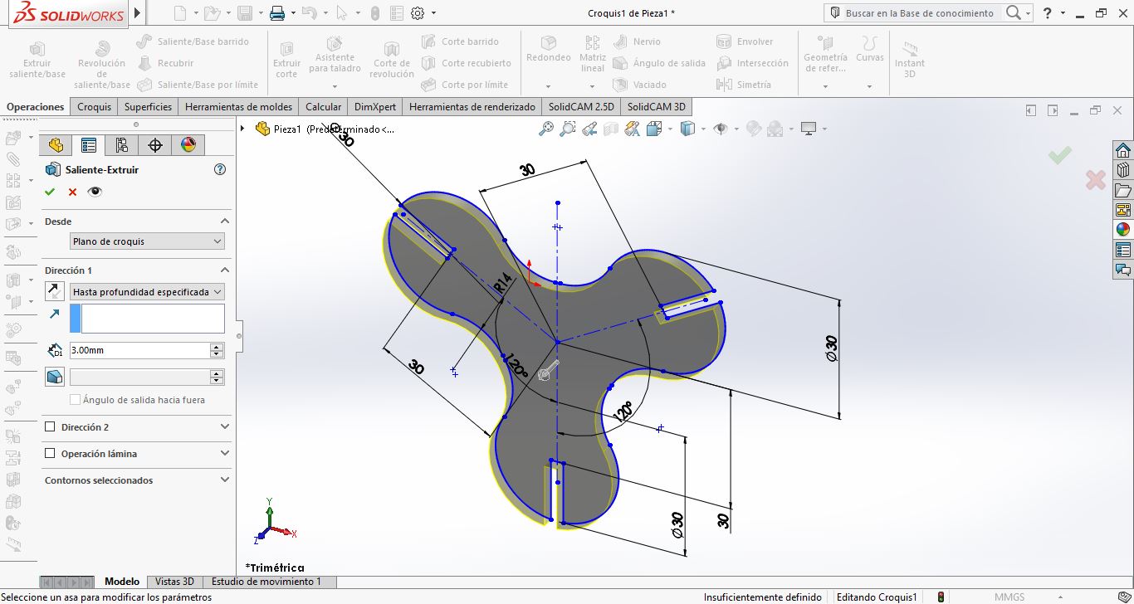Switch to the Superficies tab

148,107
